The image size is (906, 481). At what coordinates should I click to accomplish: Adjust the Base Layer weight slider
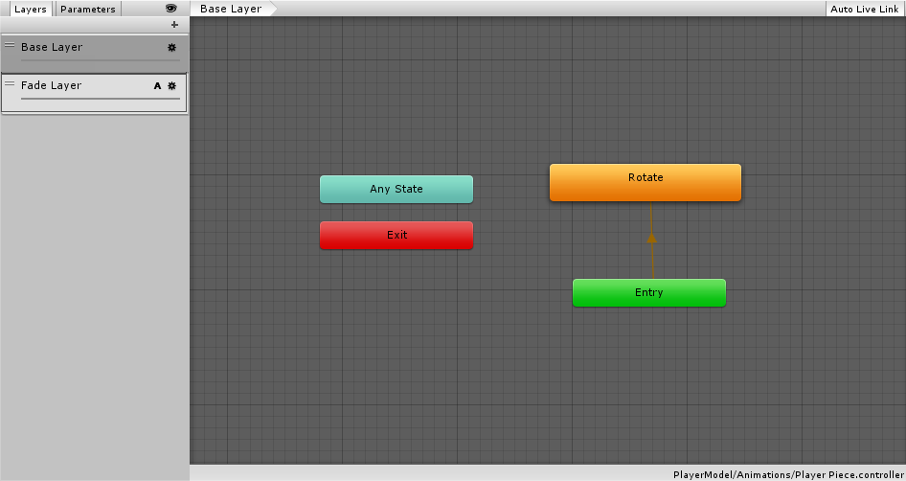(101, 60)
